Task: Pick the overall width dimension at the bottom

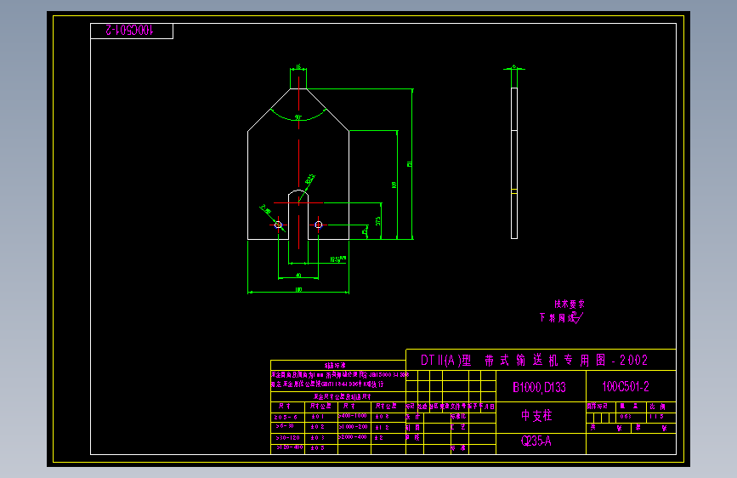Action: (x=298, y=290)
